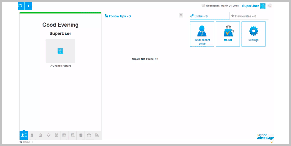Open the list-with-arrow tab icon
291x146 pixels.
[x=73, y=135]
